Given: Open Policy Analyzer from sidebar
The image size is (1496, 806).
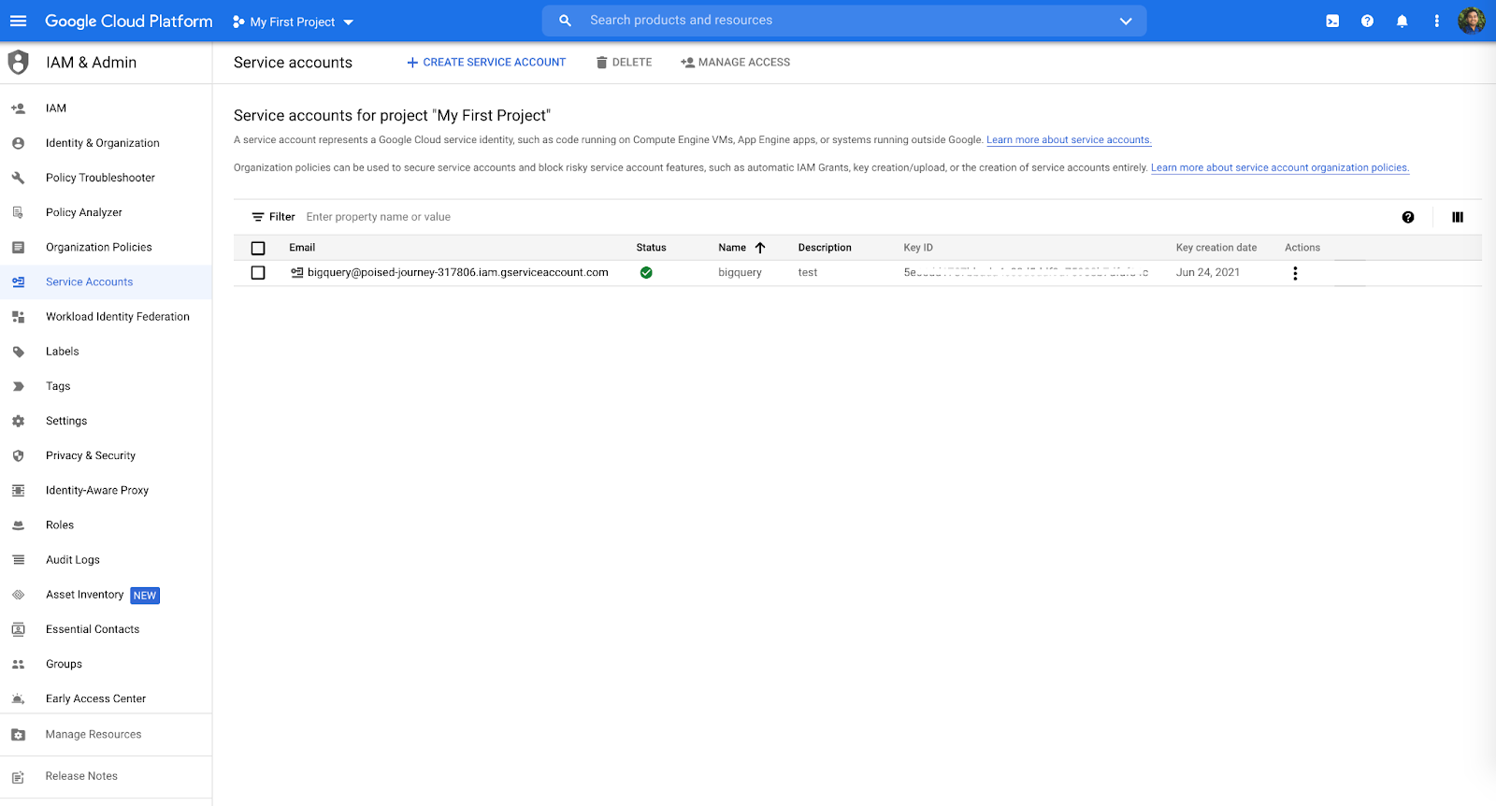Looking at the screenshot, I should coord(84,213).
